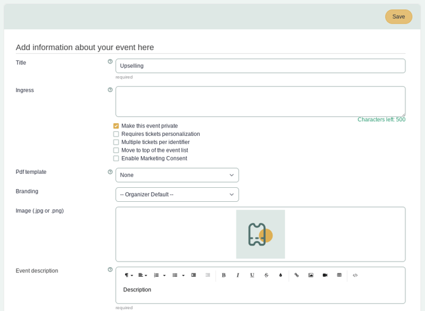
Task: Apply underline formatting in editor toolbar
Action: click(252, 275)
